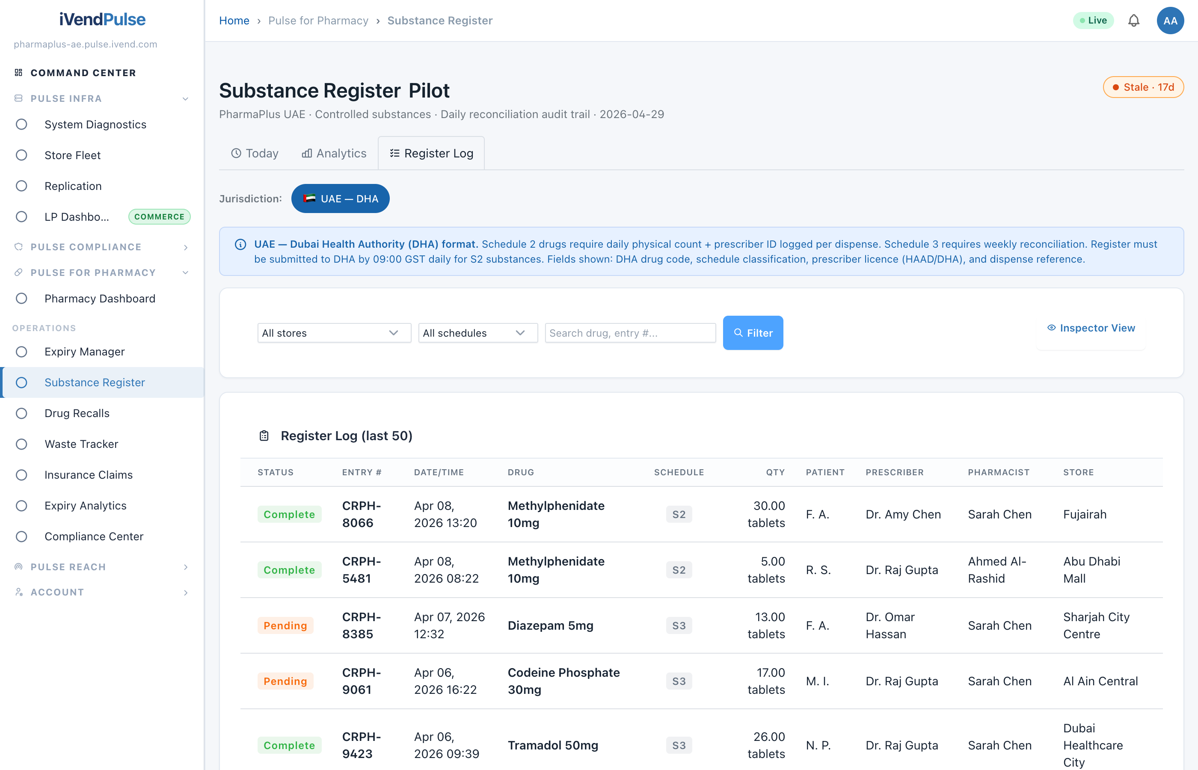This screenshot has width=1198, height=770.
Task: Click the Command Center grid icon
Action: [18, 72]
